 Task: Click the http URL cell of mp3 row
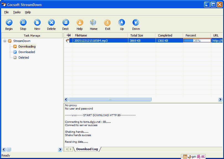tap(217, 41)
